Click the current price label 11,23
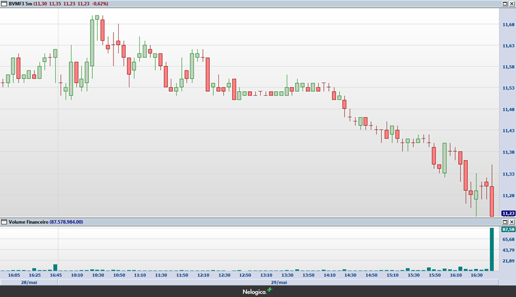The width and height of the screenshot is (516, 297). coord(507,213)
